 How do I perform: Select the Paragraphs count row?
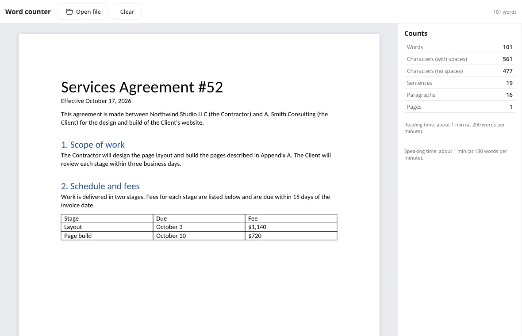tap(460, 95)
